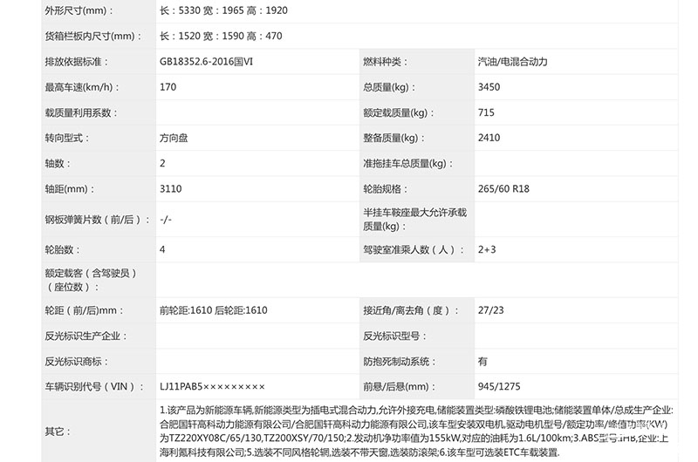698x462 pixels.
Task: Click the 方向盘 value
Action: coord(174,139)
